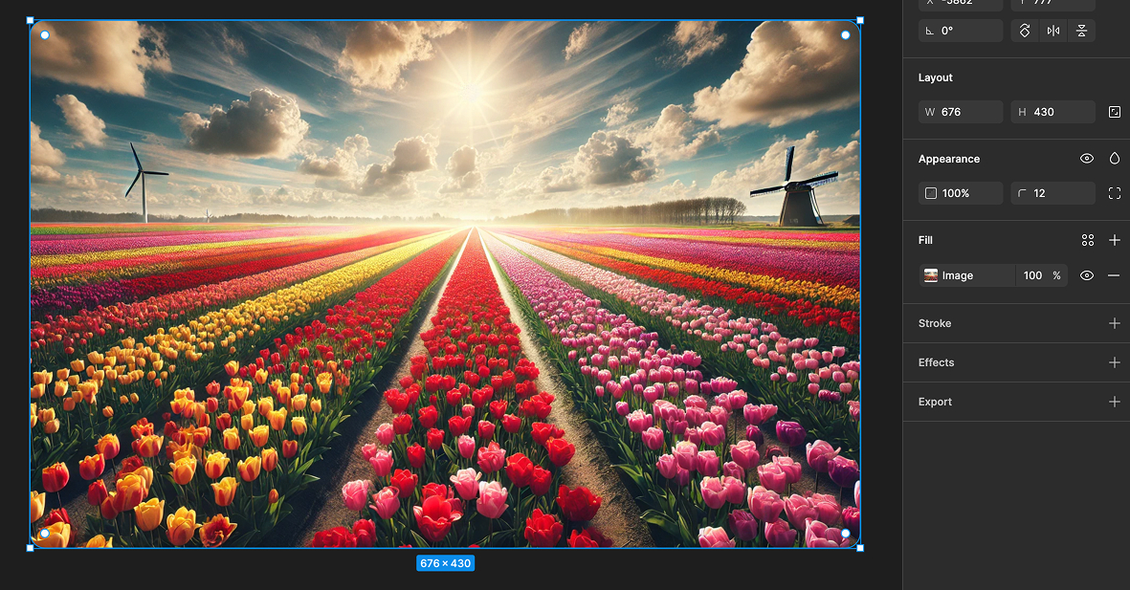Open fill styles with the four-dots icon
The height and width of the screenshot is (590, 1130).
[x=1088, y=240]
